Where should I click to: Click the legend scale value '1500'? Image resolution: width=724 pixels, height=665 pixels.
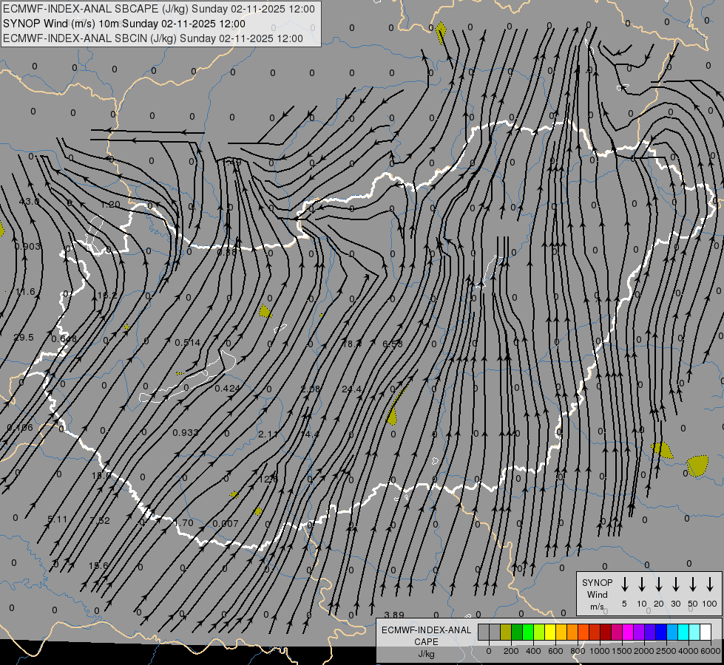click(621, 651)
